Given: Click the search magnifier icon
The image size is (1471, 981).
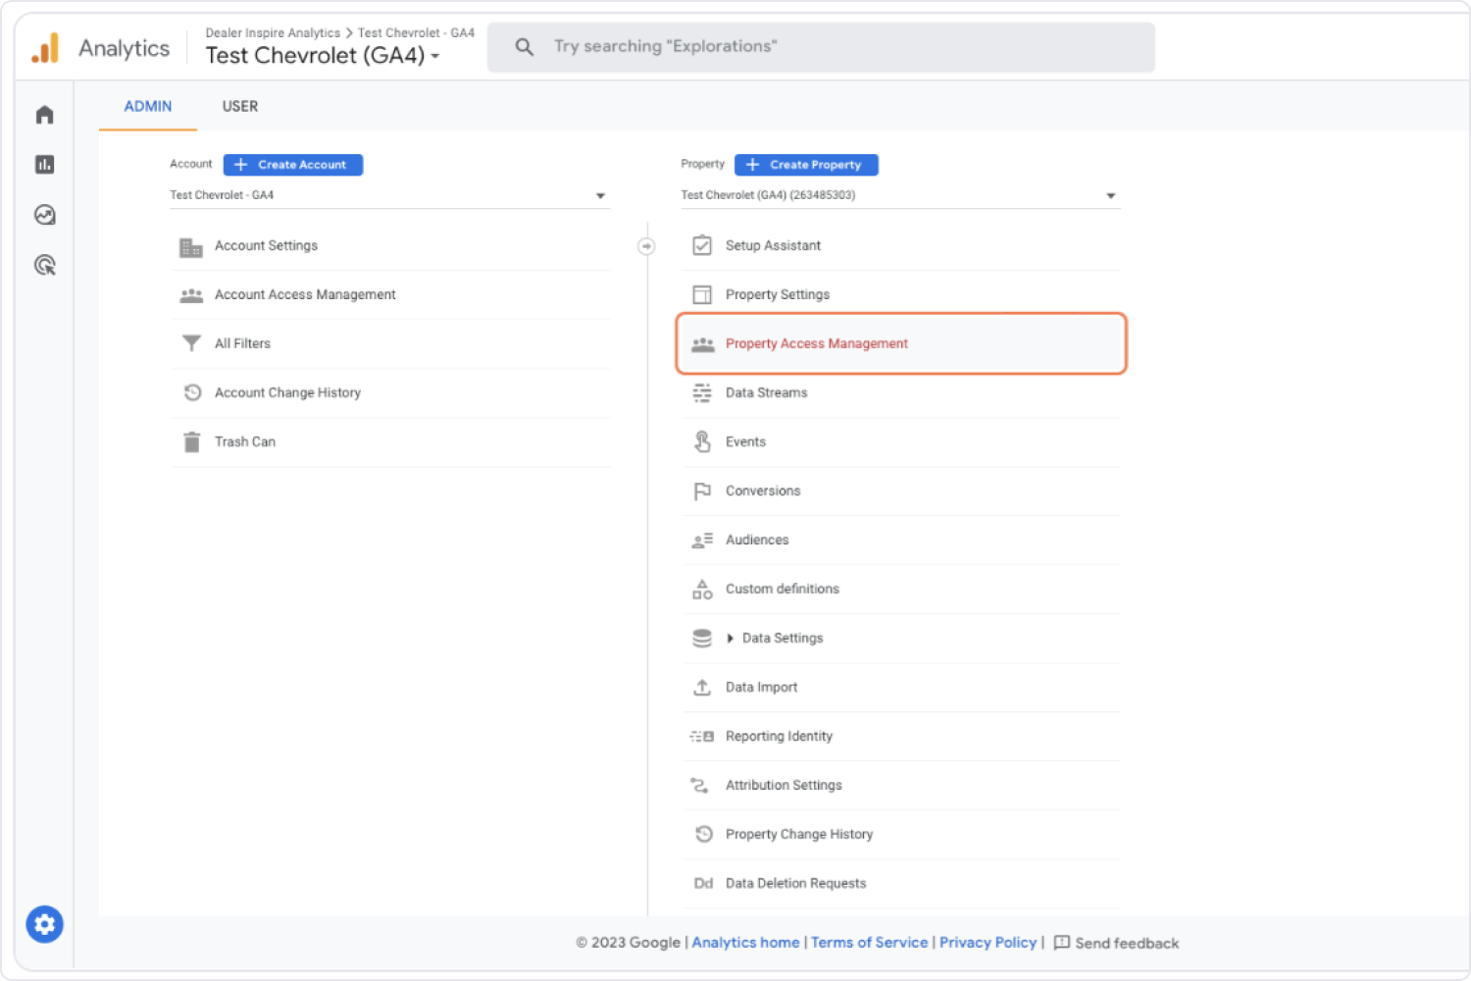Looking at the screenshot, I should pos(525,47).
